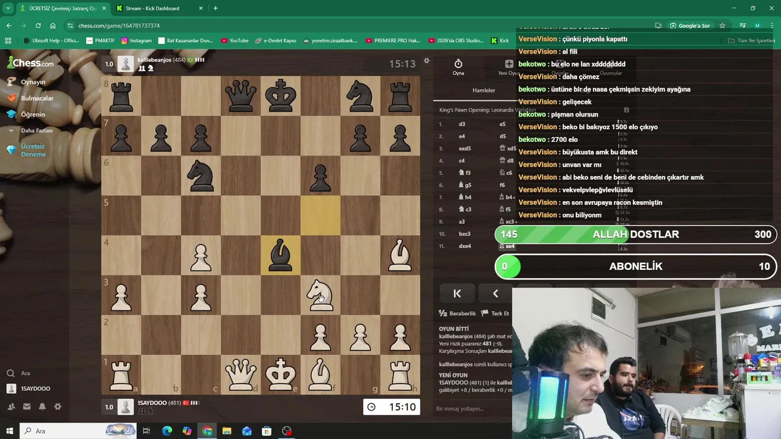The height and width of the screenshot is (439, 781).
Task: Open File Explorer from taskbar
Action: pyautogui.click(x=226, y=431)
